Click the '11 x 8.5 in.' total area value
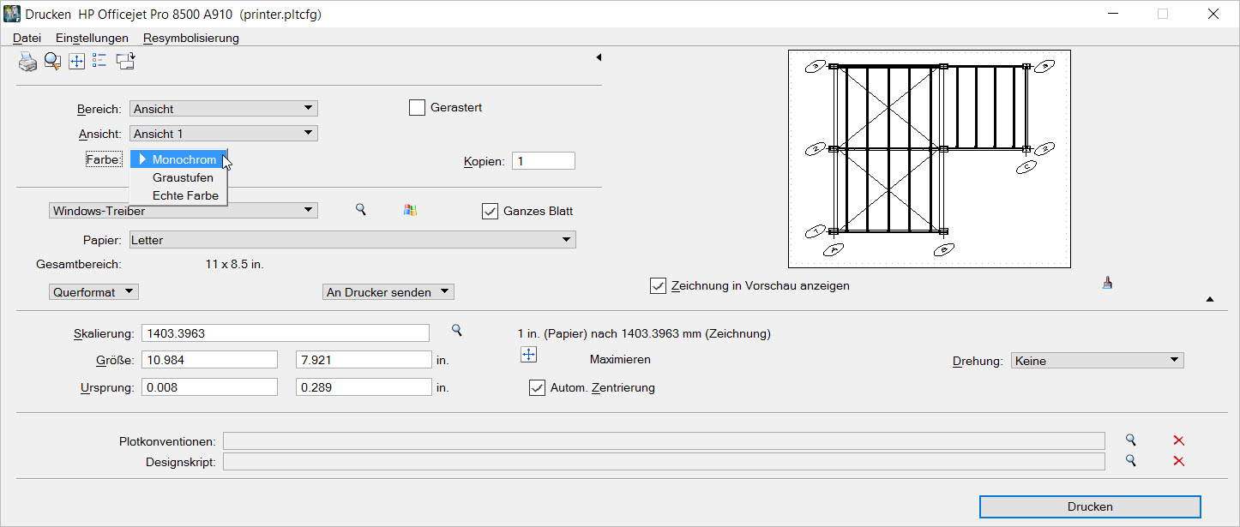The height and width of the screenshot is (527, 1240). pos(234,265)
